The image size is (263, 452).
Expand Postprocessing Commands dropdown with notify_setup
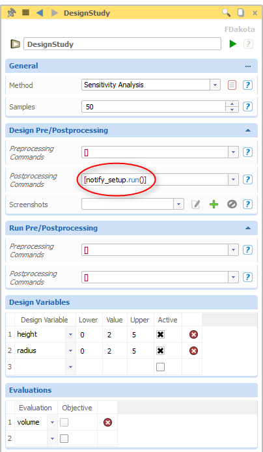pos(233,180)
